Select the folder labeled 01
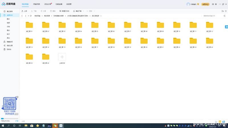The image size is (228, 128). click(x=29, y=27)
